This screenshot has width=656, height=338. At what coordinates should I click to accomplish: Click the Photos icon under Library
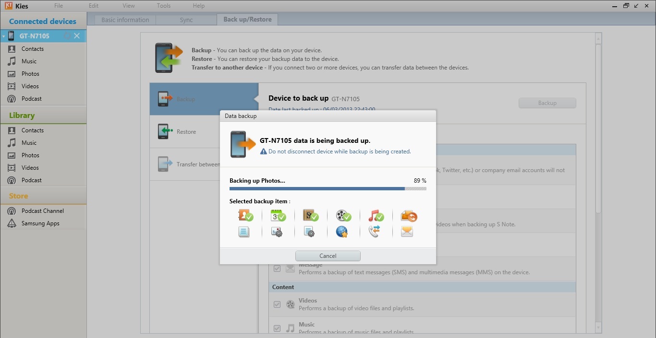pos(12,155)
